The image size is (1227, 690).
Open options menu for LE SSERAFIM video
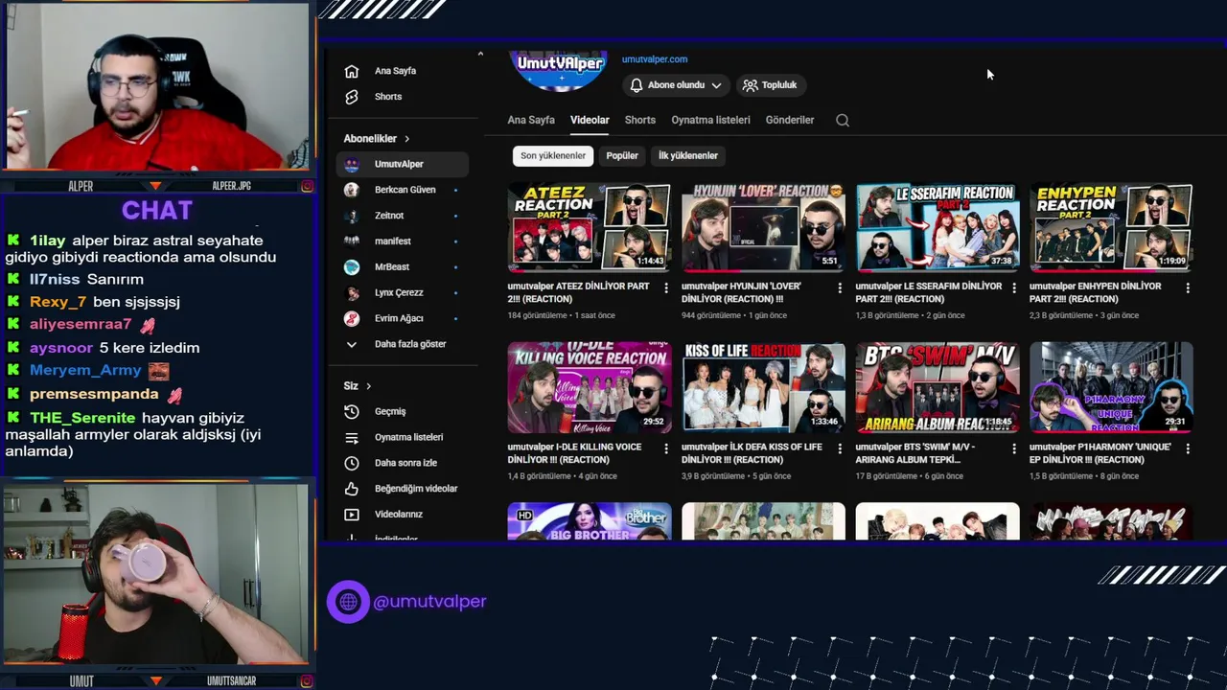(x=1014, y=287)
